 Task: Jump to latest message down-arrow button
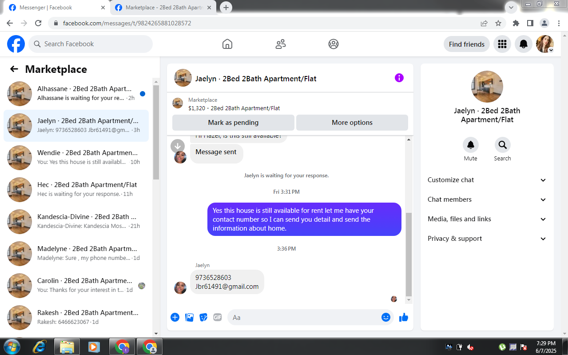tap(178, 145)
